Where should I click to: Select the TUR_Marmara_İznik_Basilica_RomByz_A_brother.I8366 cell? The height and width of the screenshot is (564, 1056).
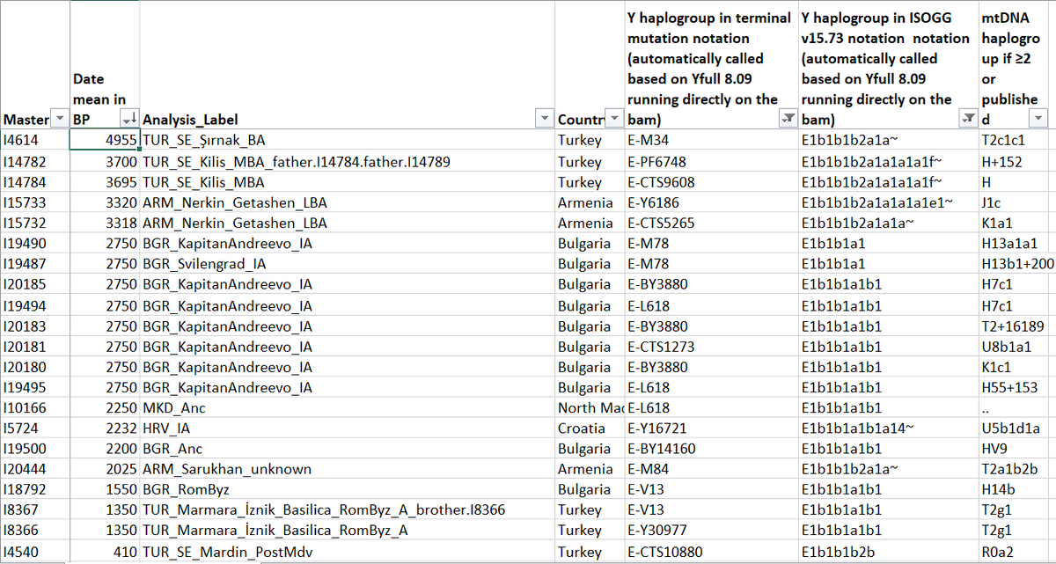347,510
